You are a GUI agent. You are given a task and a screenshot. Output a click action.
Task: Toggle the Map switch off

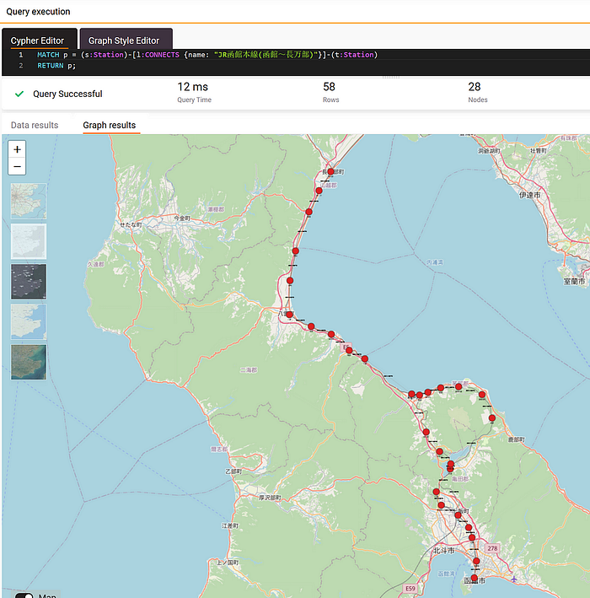[24, 595]
